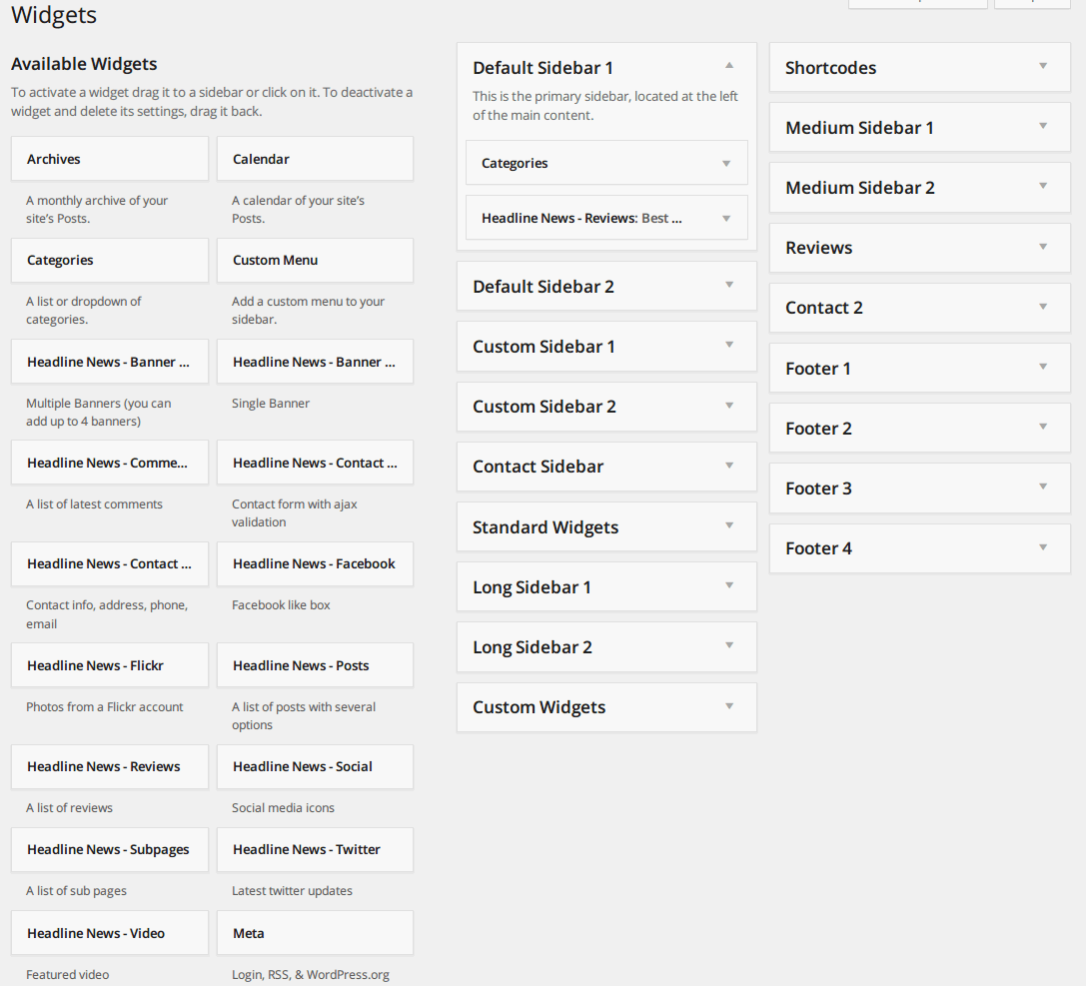This screenshot has height=986, width=1086.
Task: Click the Contact Sidebar dropdown arrow
Action: (729, 466)
